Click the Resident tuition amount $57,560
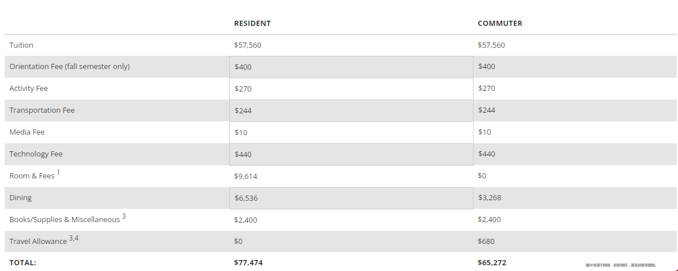Image resolution: width=678 pixels, height=271 pixels. pyautogui.click(x=247, y=45)
